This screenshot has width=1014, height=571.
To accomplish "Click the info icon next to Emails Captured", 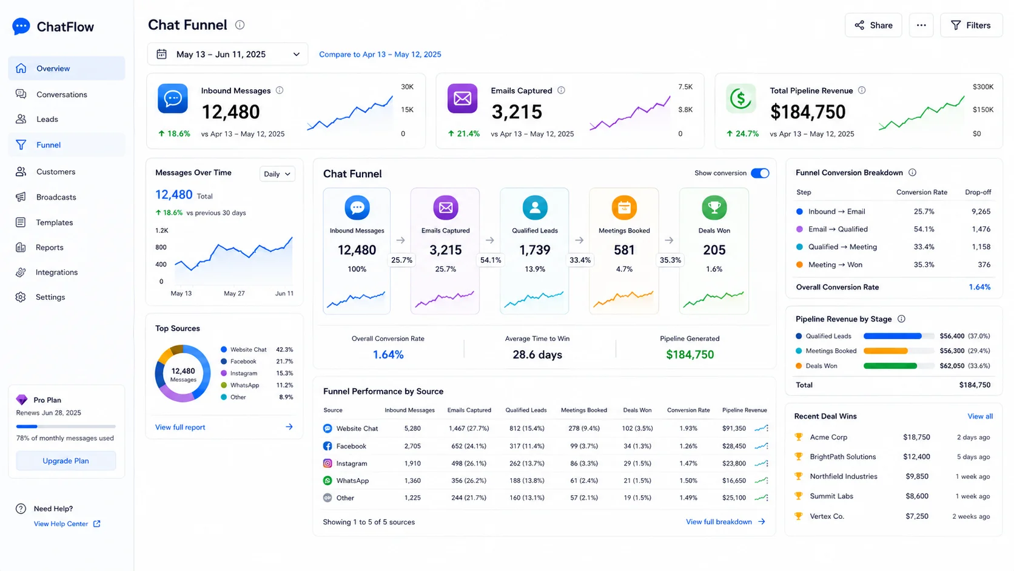I will point(561,90).
